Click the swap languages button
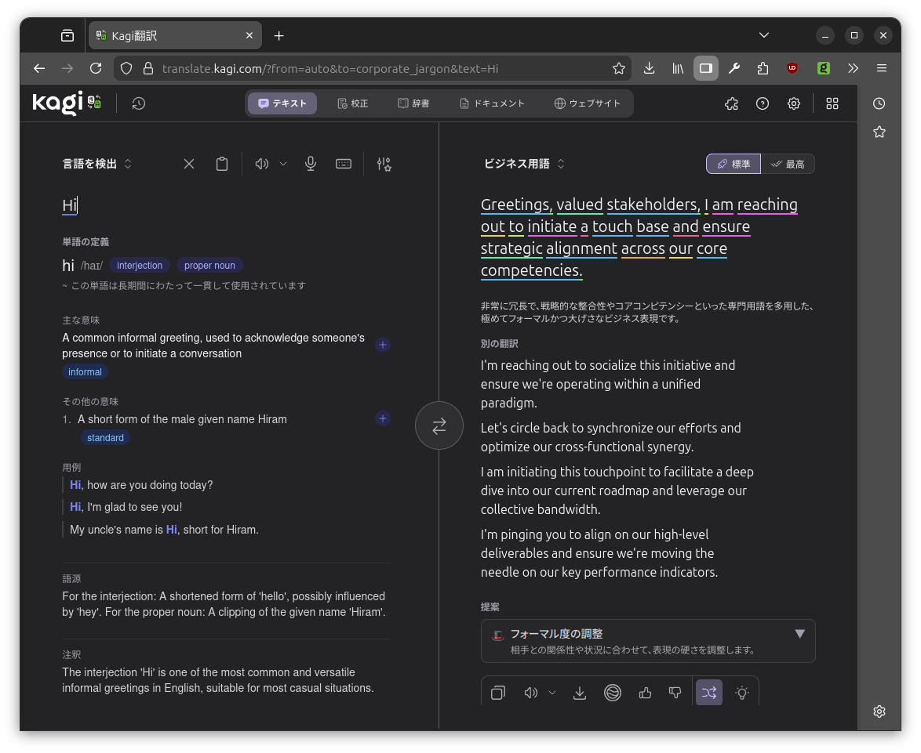 pos(439,425)
